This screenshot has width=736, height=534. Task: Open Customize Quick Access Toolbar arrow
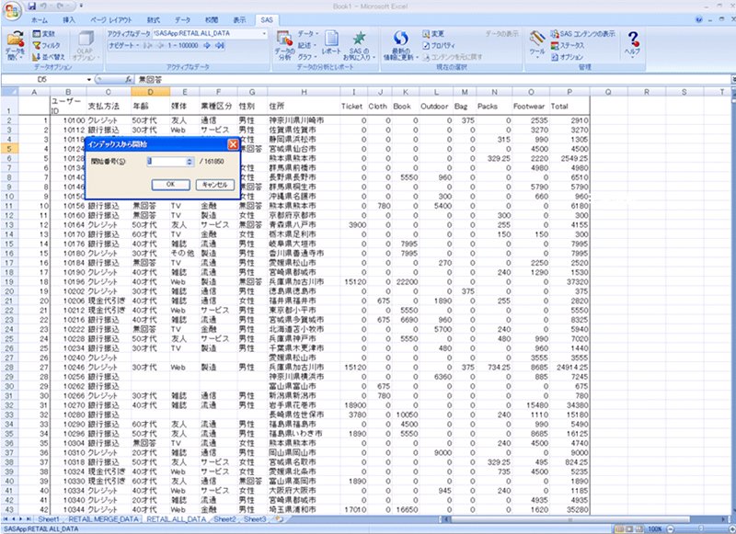pyautogui.click(x=81, y=6)
